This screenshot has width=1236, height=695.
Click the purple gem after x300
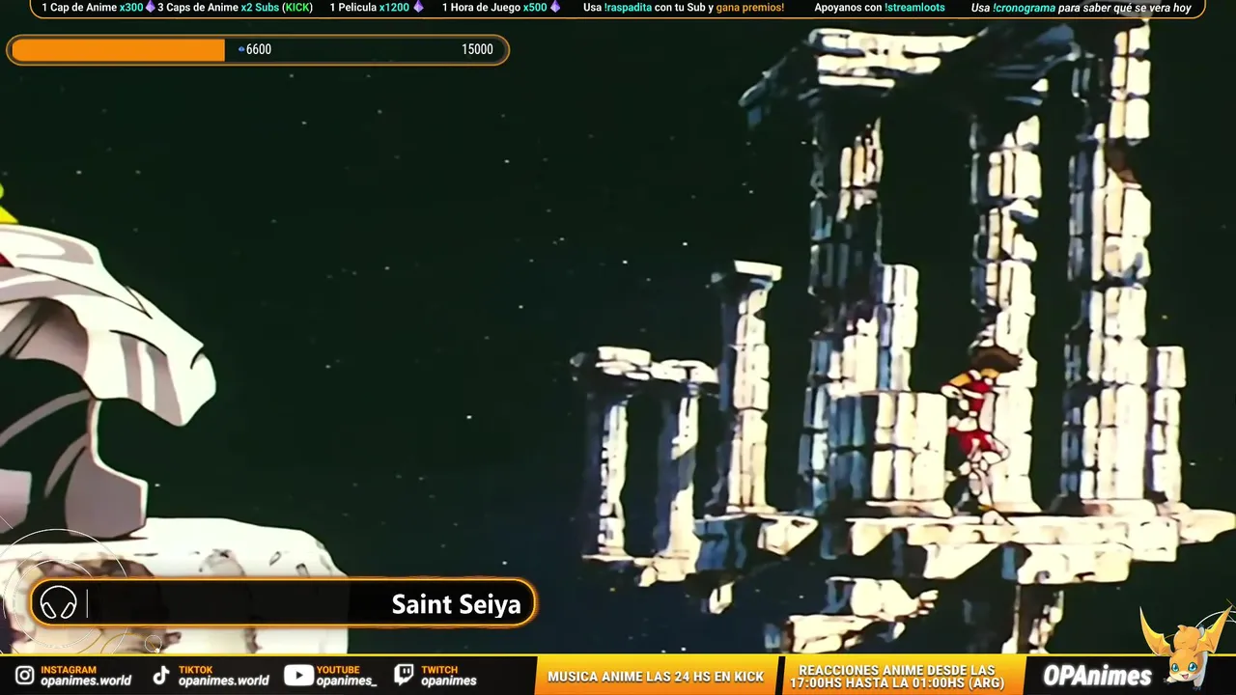(x=150, y=7)
